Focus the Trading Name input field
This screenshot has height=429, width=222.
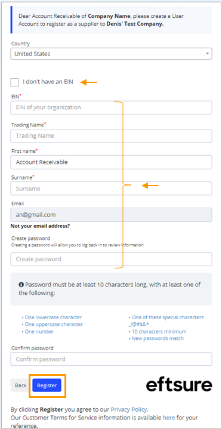(x=111, y=135)
